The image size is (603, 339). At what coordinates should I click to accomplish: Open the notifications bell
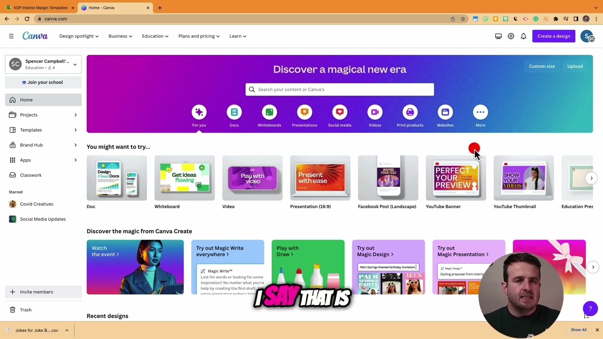[x=523, y=36]
